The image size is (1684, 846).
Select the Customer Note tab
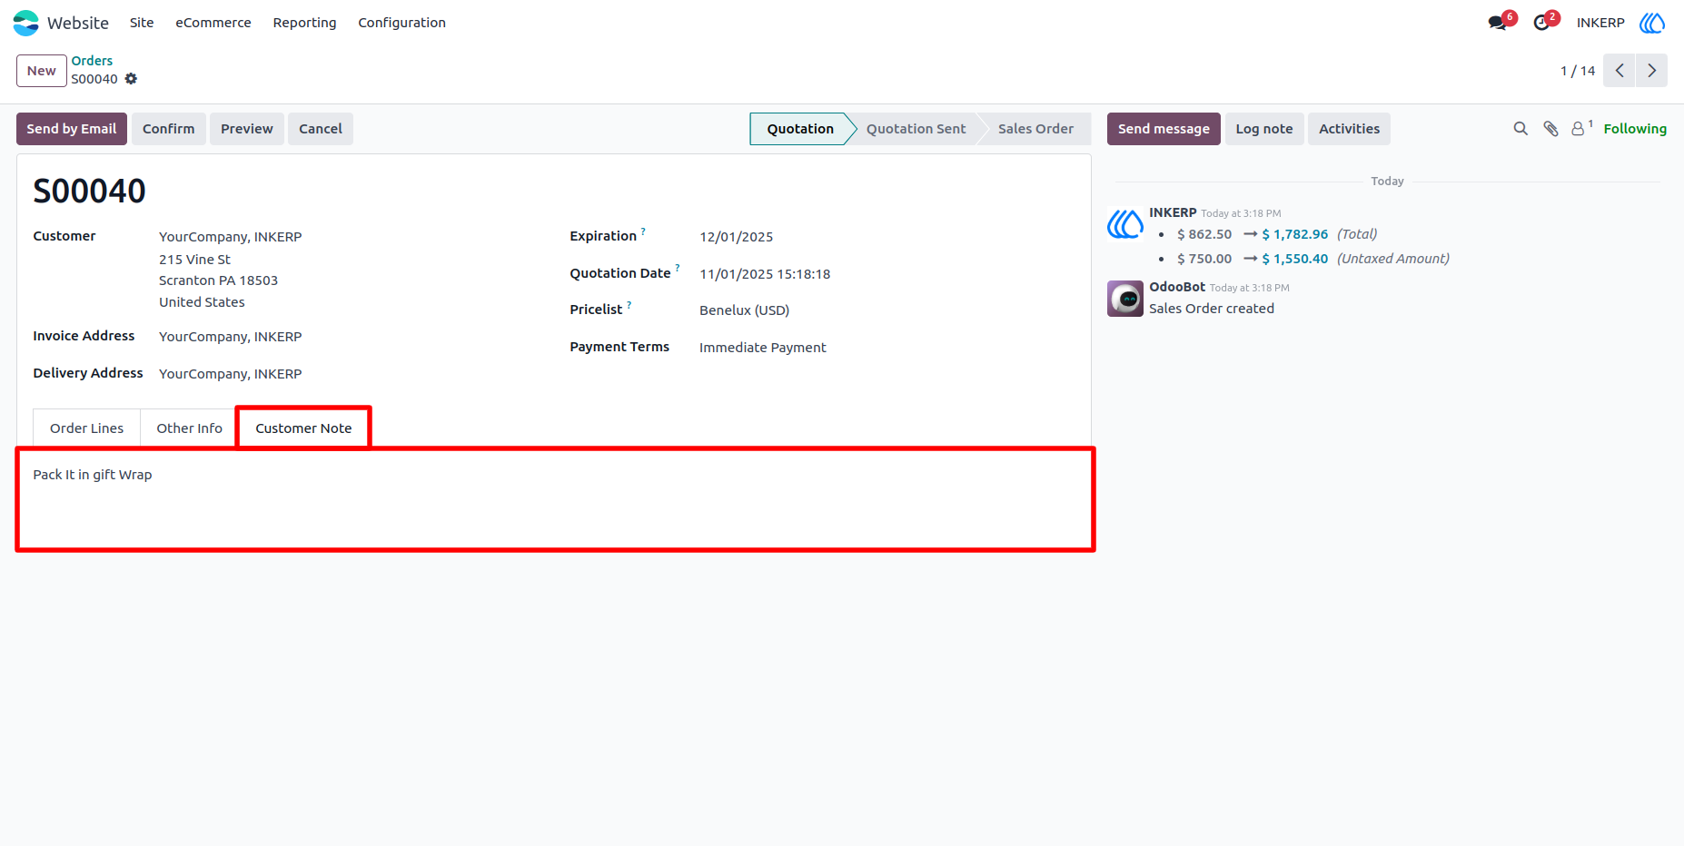pos(303,428)
